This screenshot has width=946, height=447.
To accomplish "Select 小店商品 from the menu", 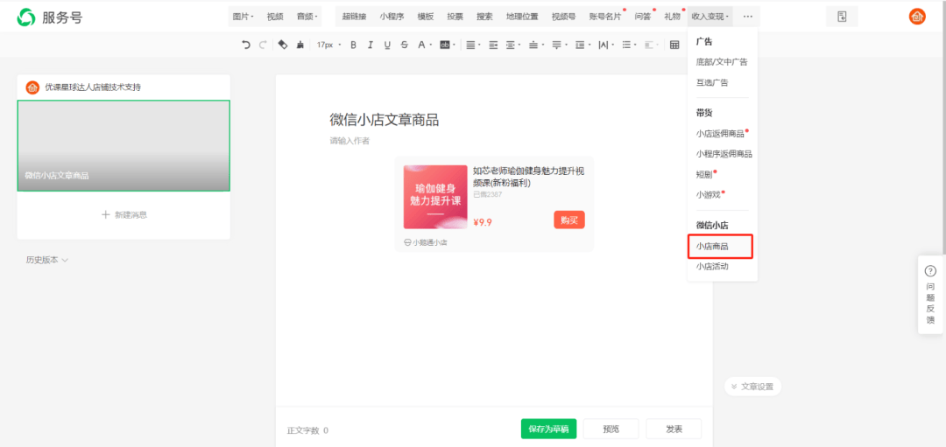I will pyautogui.click(x=712, y=248).
